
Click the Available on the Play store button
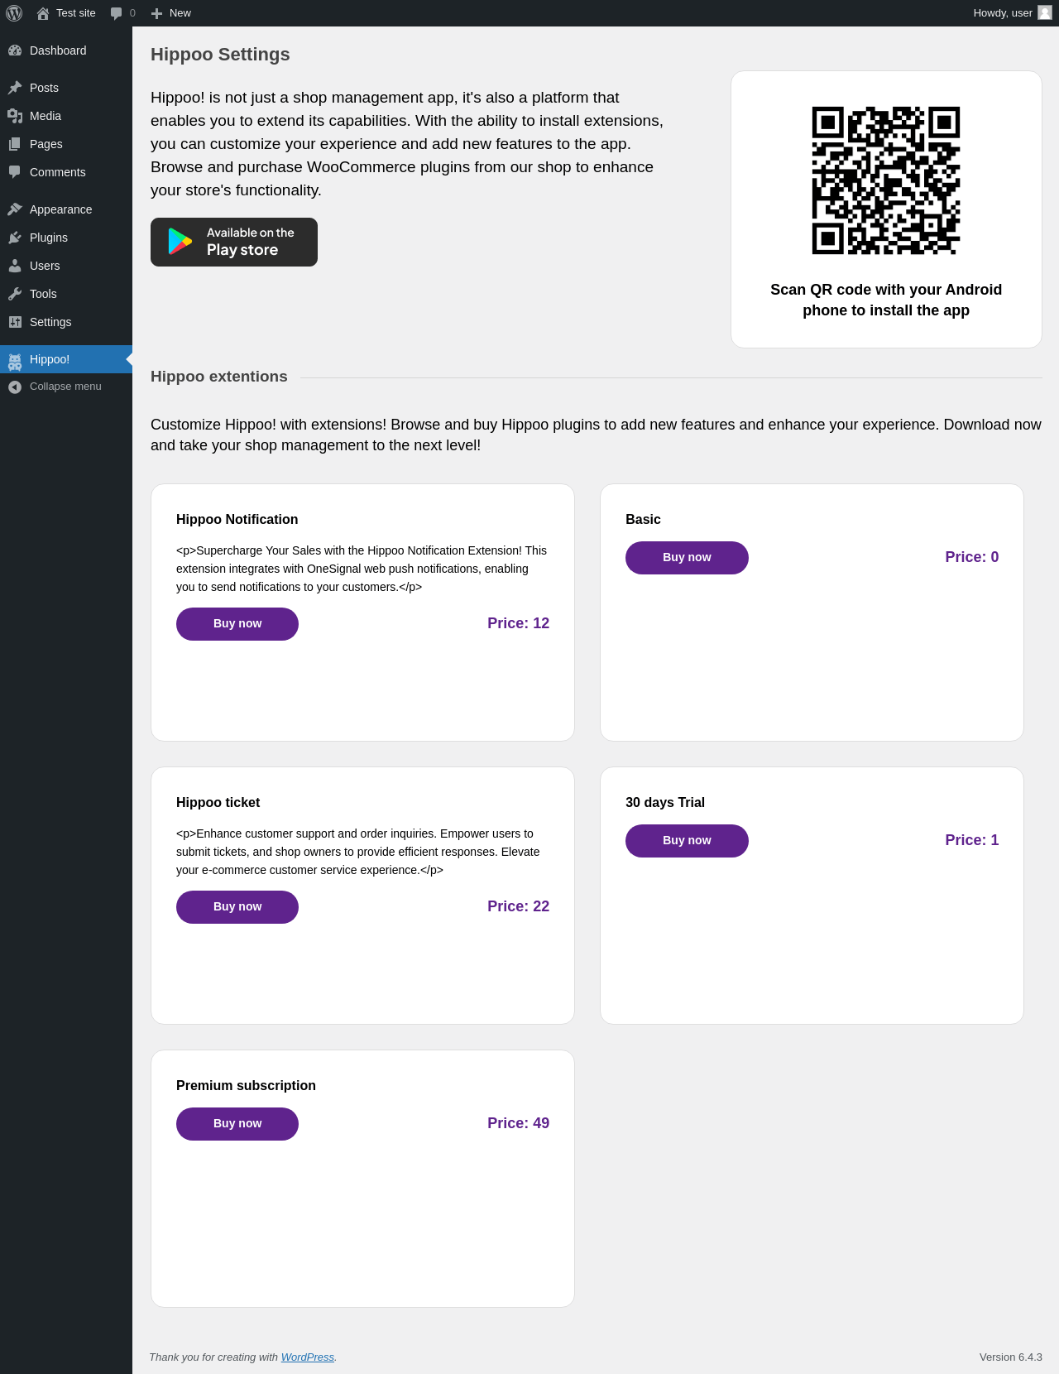(234, 242)
